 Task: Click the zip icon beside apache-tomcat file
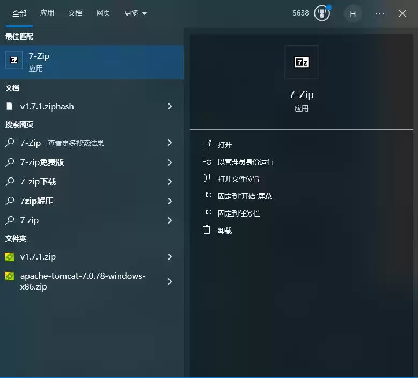(x=10, y=276)
